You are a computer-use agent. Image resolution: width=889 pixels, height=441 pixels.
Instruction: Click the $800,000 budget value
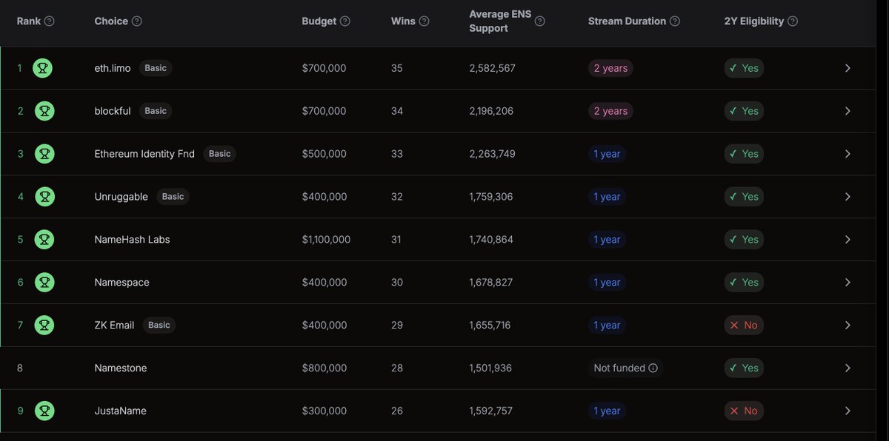coord(324,368)
